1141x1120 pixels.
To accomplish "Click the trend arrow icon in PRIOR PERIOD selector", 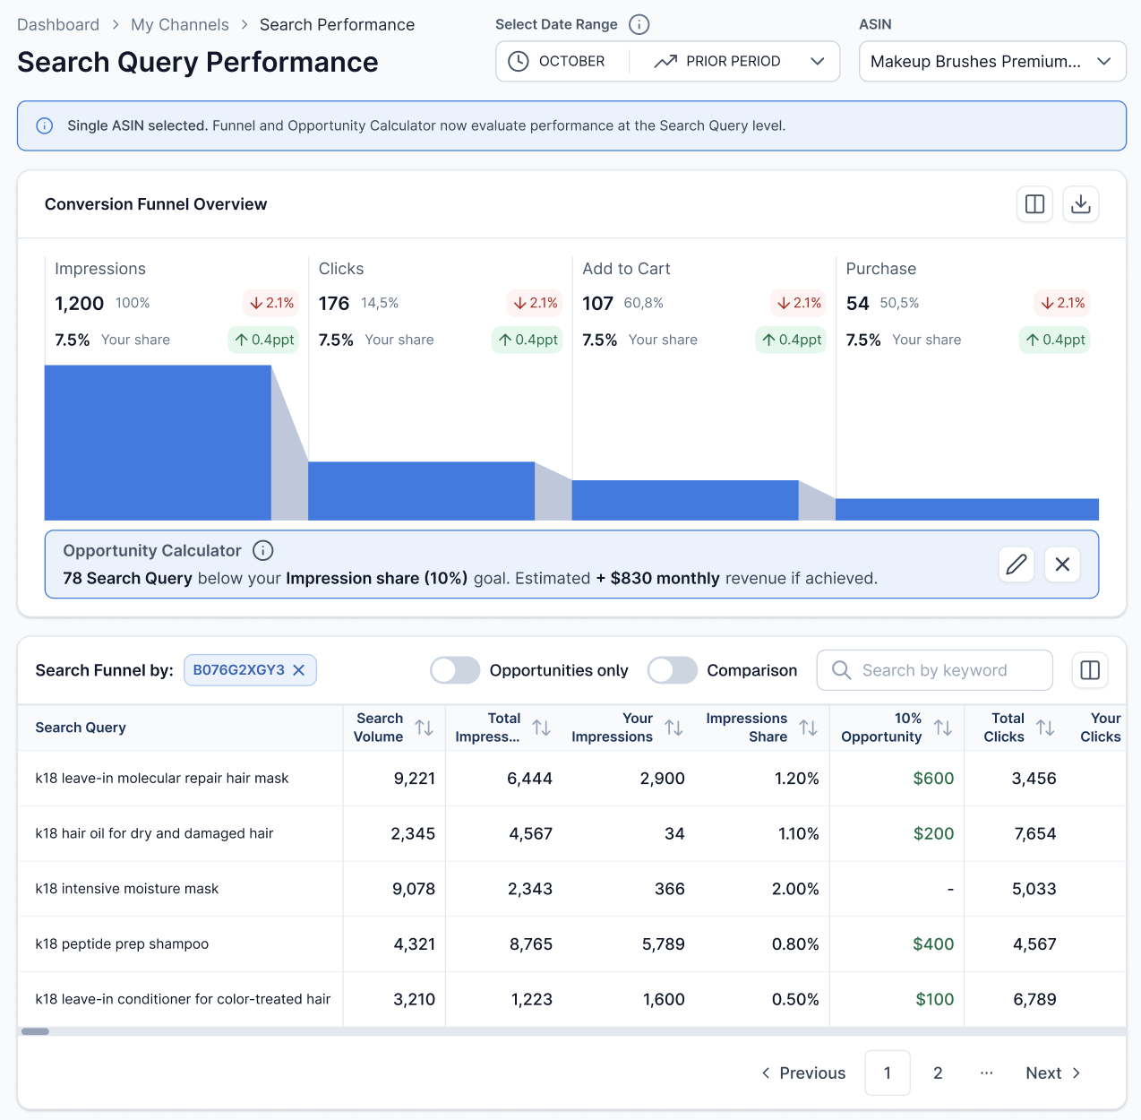I will pyautogui.click(x=664, y=61).
